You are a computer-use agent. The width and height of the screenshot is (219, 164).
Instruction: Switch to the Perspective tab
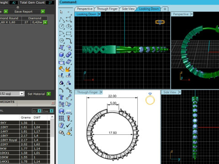tap(84, 9)
